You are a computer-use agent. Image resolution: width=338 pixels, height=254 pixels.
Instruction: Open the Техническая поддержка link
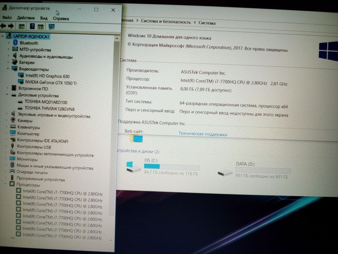click(203, 134)
